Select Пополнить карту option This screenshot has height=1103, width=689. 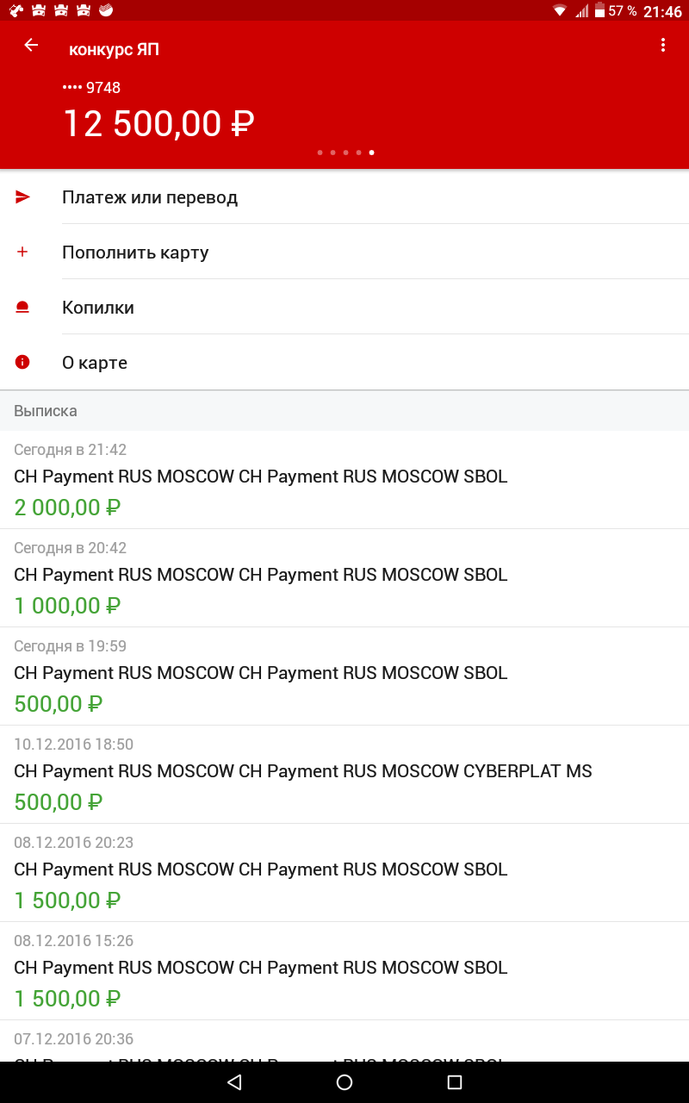tap(344, 252)
